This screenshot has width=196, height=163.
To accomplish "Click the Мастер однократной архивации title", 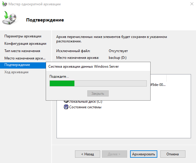I will (35, 4).
